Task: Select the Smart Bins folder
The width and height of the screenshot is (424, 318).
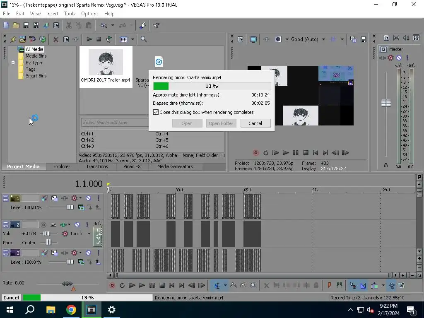Action: coord(36,76)
